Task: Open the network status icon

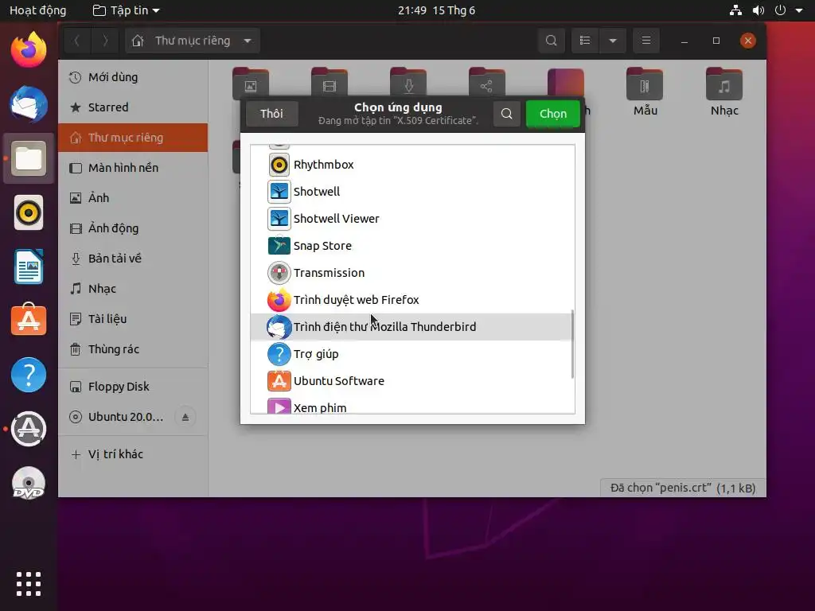Action: click(x=735, y=10)
